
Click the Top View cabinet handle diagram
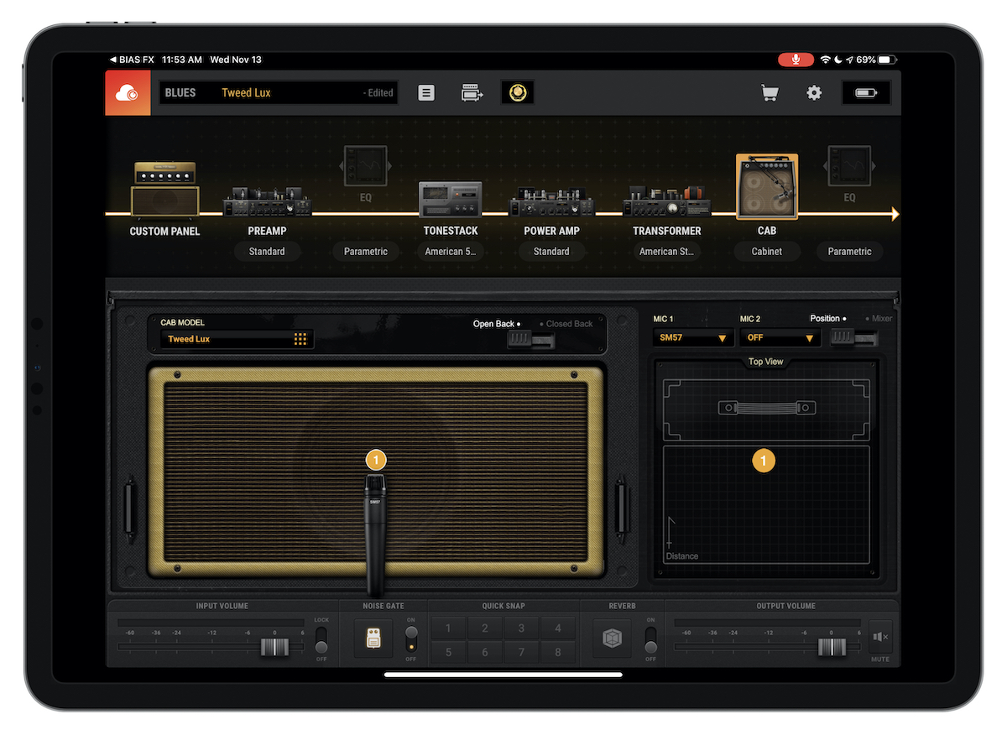(x=767, y=409)
